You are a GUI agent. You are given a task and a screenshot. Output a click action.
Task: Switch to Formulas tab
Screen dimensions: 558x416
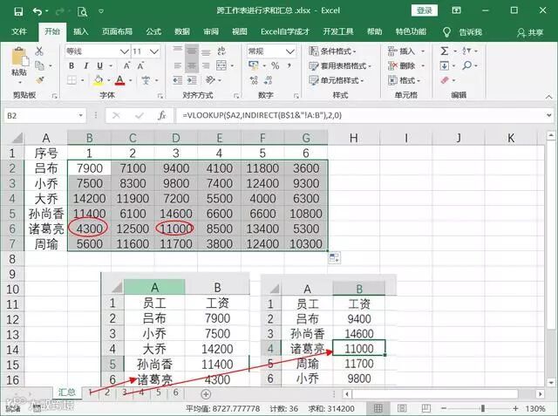coord(153,31)
